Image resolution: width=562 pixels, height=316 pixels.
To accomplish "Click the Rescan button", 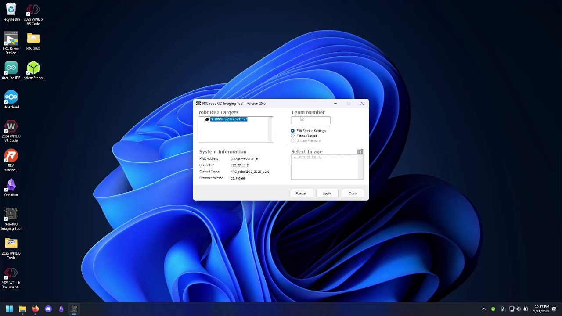I will pyautogui.click(x=301, y=194).
